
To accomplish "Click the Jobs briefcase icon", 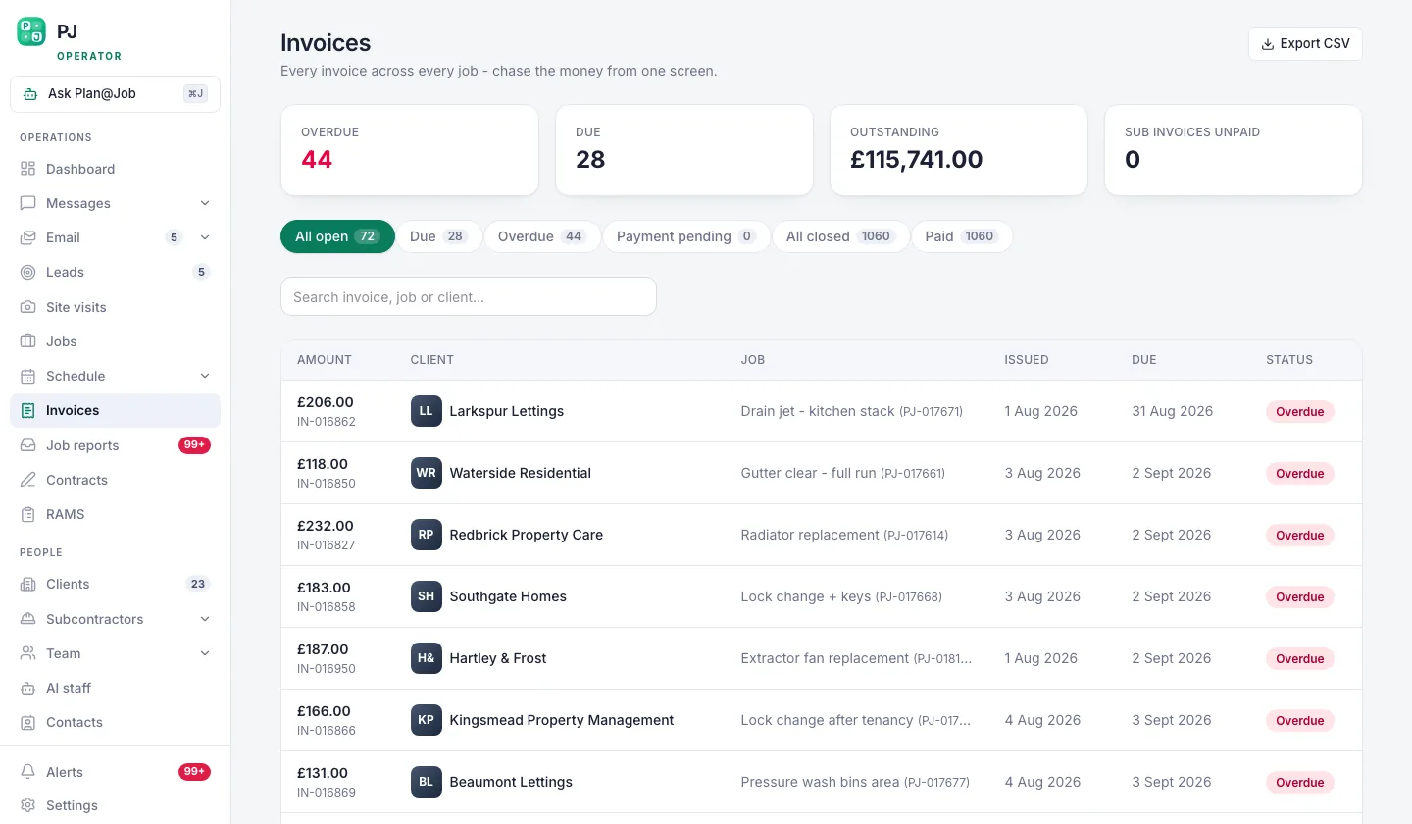I will pos(27,341).
